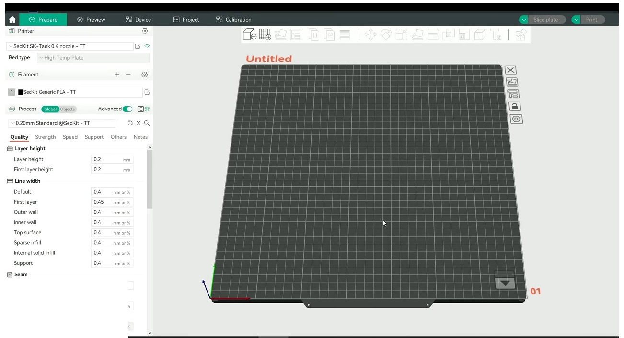Open the printer settings gear
624x338 pixels.
(145, 31)
